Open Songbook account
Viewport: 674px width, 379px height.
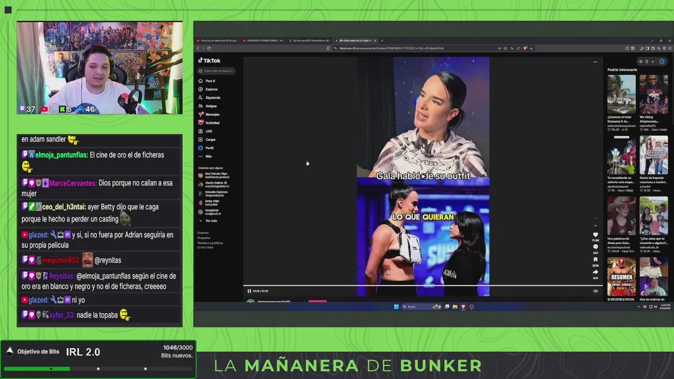pos(210,212)
